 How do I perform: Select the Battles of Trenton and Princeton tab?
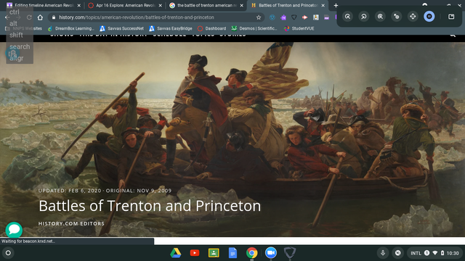[288, 5]
